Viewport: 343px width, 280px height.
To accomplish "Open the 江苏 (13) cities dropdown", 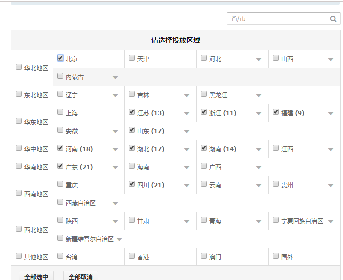I will coord(187,113).
